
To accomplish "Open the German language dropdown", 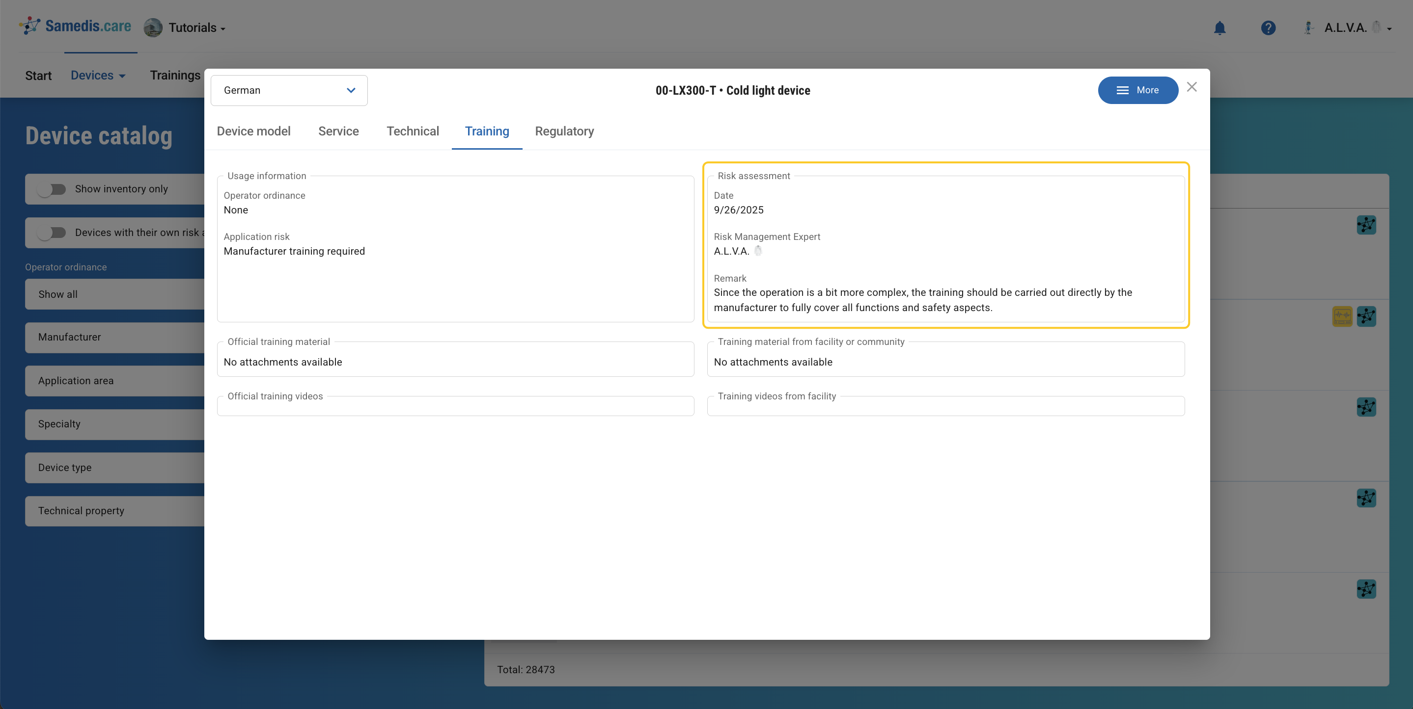I will point(289,90).
